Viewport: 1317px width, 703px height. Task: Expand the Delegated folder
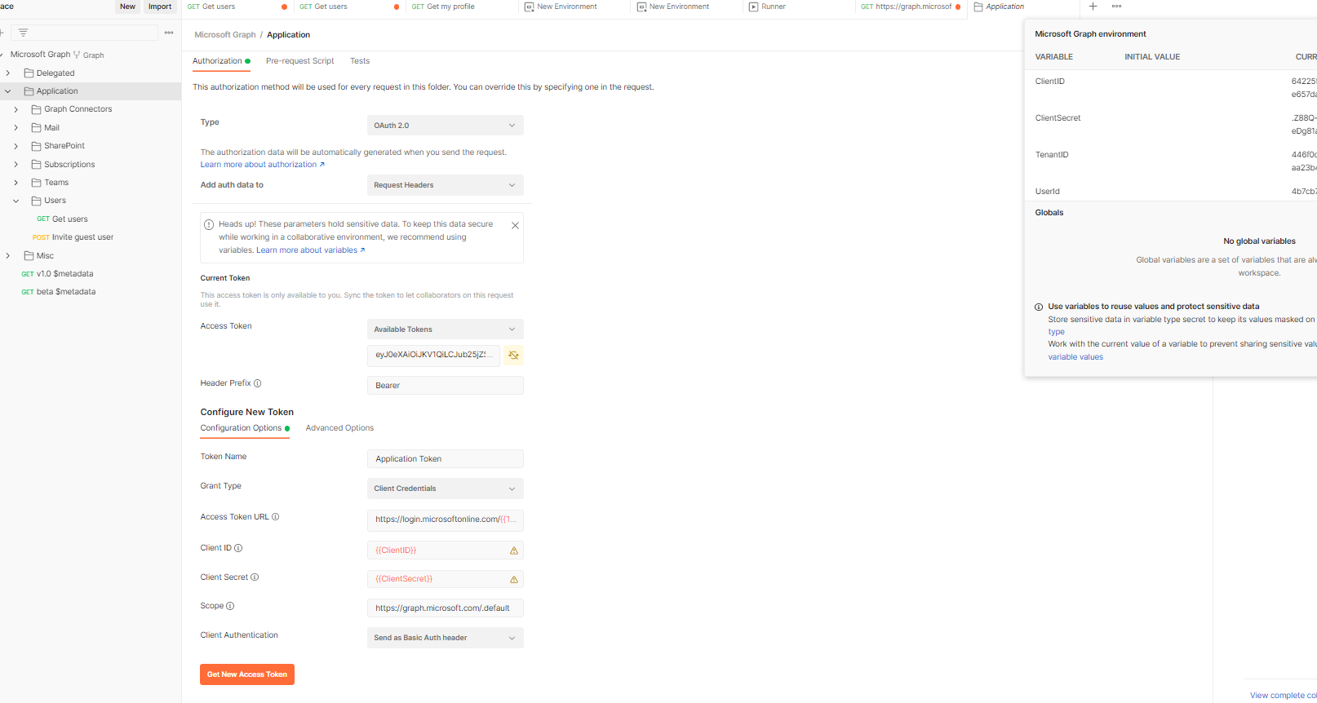pyautogui.click(x=8, y=73)
